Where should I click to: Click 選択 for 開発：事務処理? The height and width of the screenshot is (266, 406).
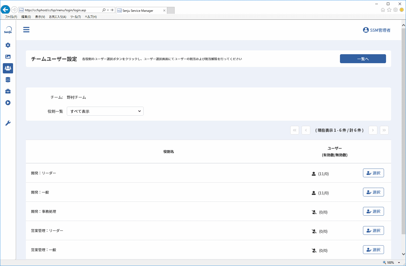point(373,211)
